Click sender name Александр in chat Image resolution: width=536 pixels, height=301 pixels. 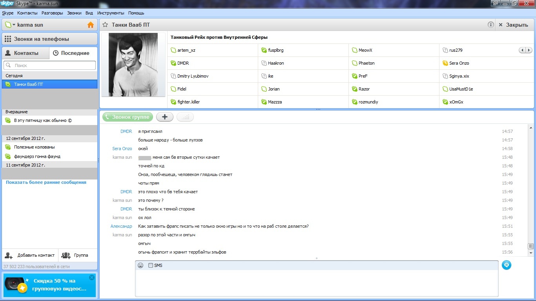pyautogui.click(x=121, y=226)
